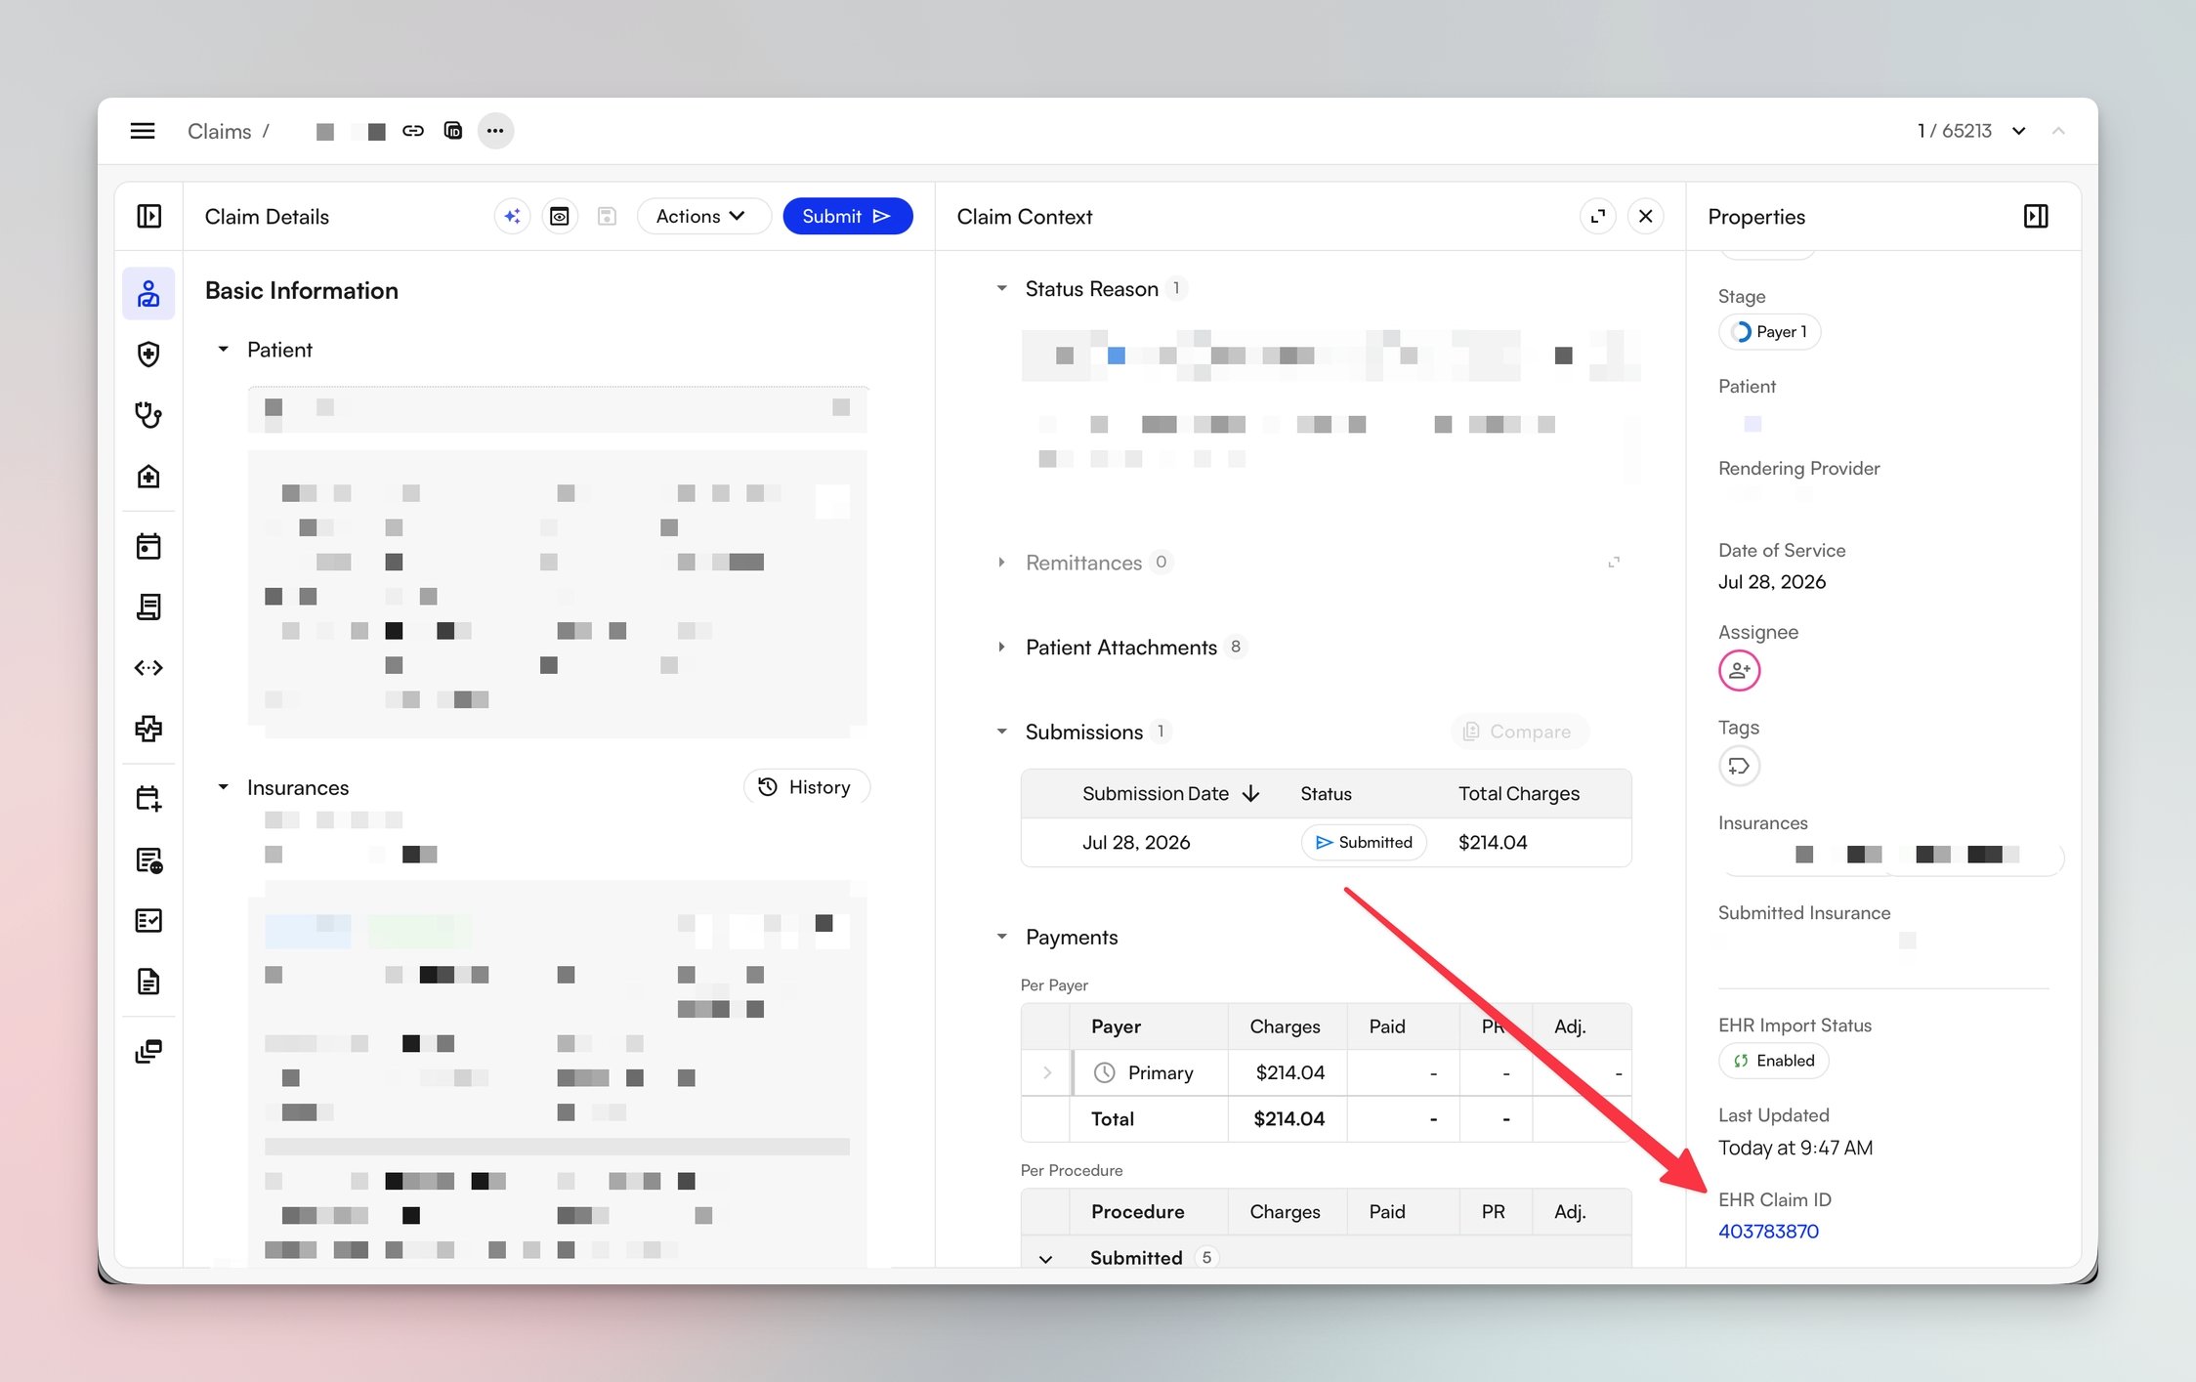Click the Compare submissions button
The width and height of the screenshot is (2196, 1382).
(1519, 732)
